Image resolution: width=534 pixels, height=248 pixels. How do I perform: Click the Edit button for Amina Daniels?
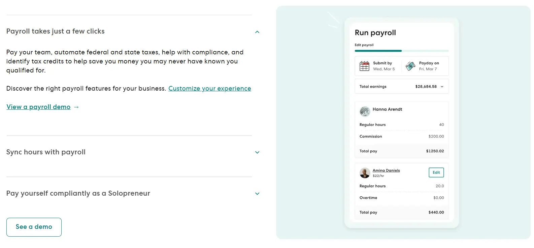point(436,172)
